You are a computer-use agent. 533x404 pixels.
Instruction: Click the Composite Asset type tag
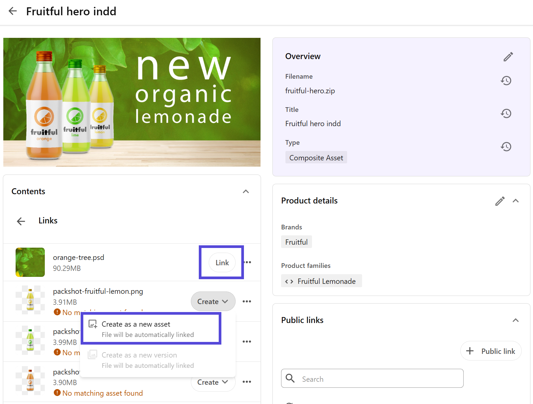point(316,158)
